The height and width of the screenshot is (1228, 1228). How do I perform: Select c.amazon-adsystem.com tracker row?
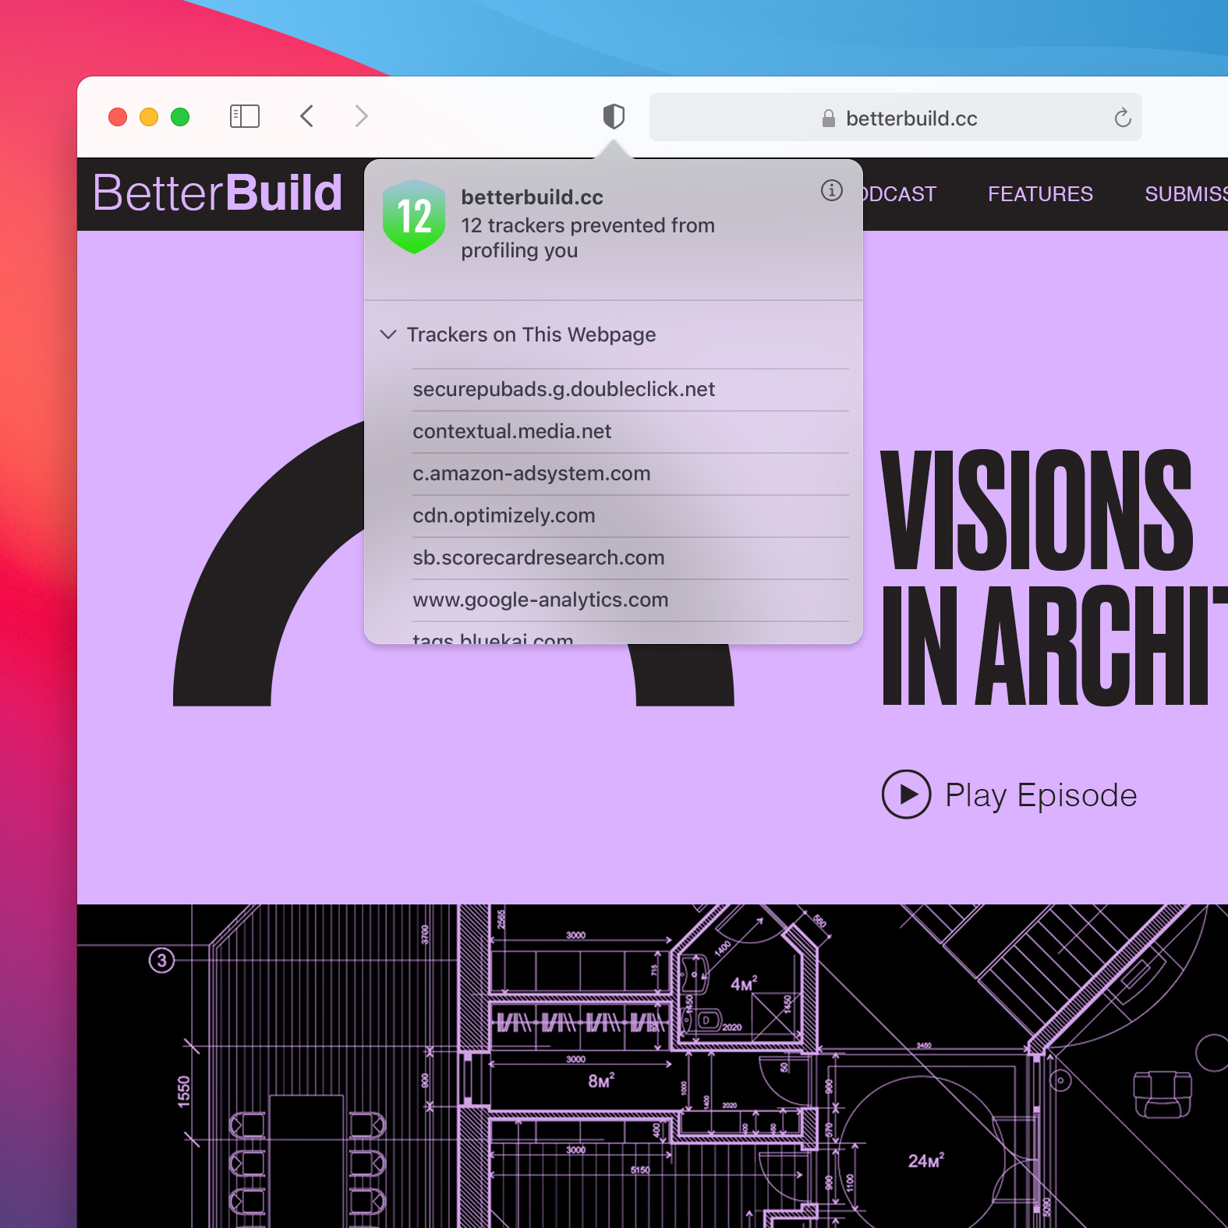tap(630, 474)
